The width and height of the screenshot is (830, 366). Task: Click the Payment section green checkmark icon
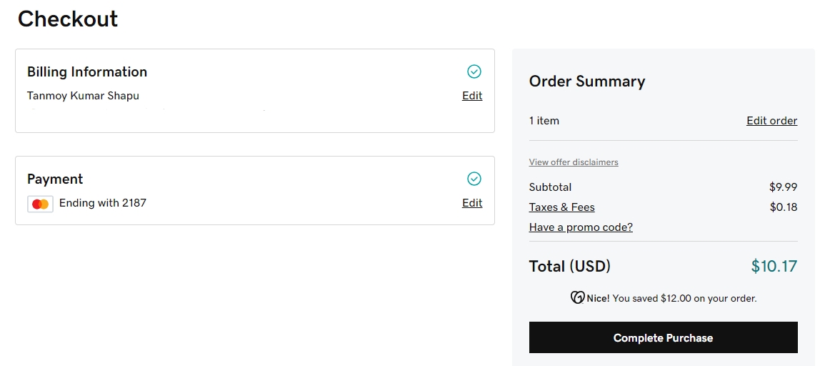(474, 179)
